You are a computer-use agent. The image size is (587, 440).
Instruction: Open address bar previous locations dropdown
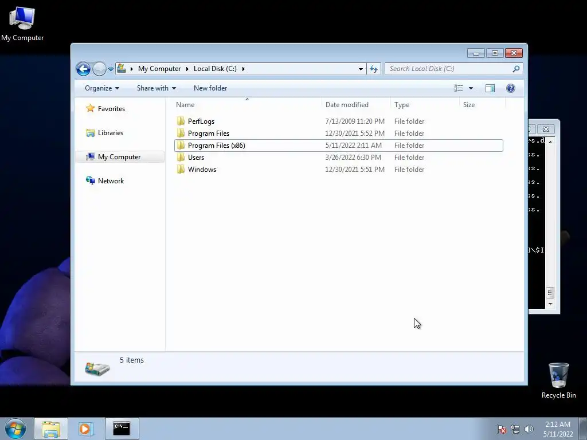tap(361, 69)
